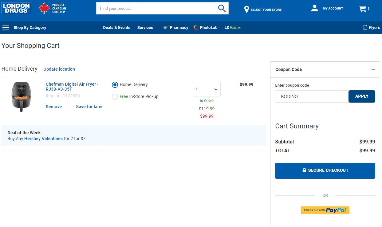Remove the air fryer from cart
Viewport: 382px width, 227px height.
tap(54, 107)
